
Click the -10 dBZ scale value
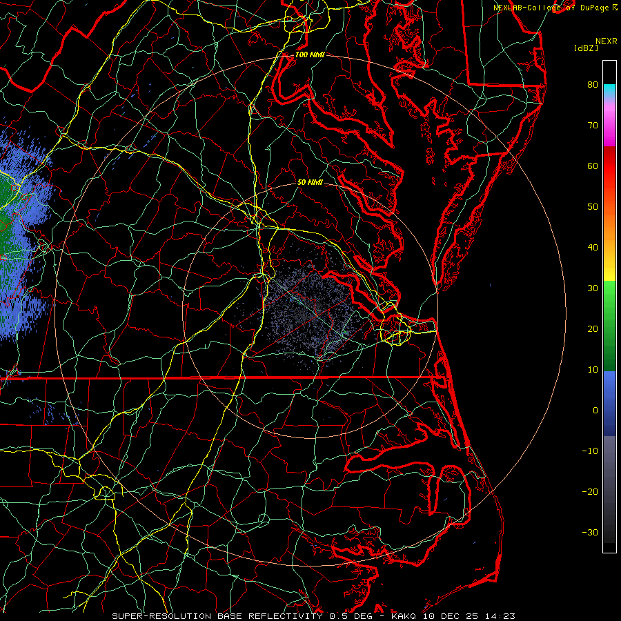pos(590,451)
